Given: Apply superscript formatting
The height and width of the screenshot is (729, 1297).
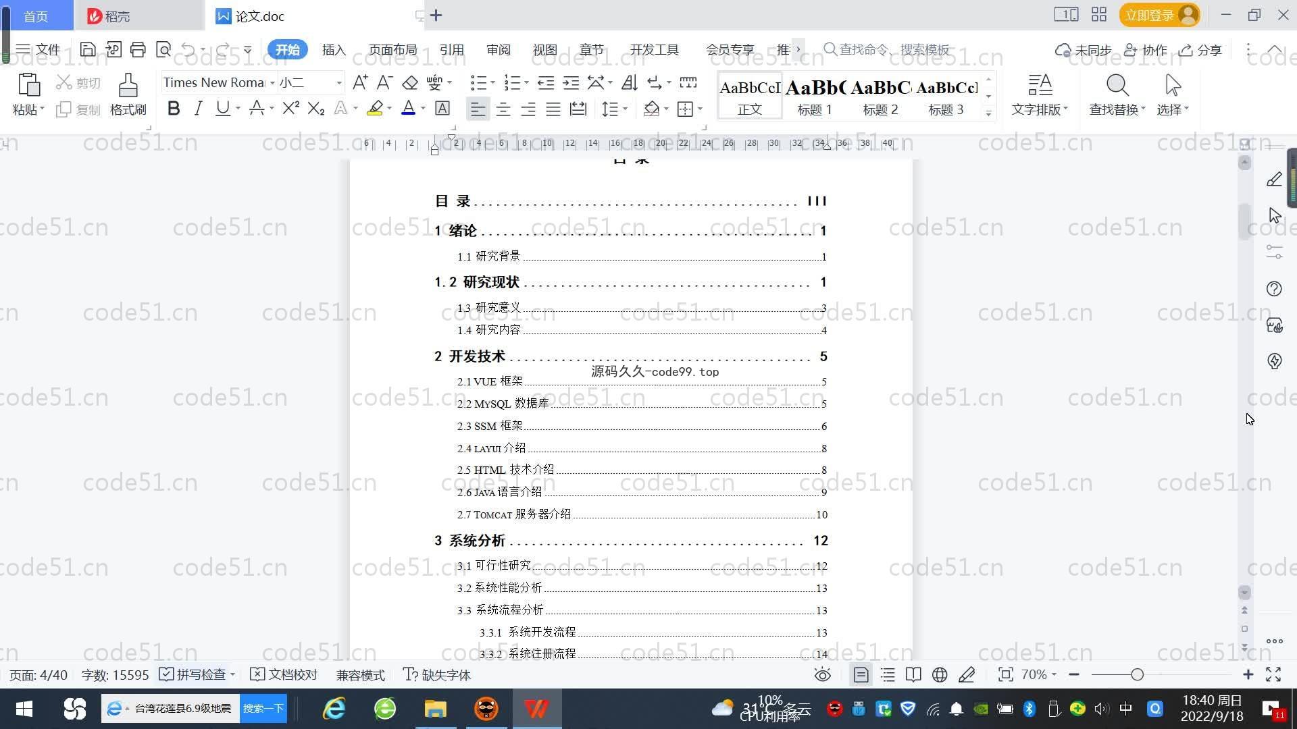Looking at the screenshot, I should [x=290, y=108].
